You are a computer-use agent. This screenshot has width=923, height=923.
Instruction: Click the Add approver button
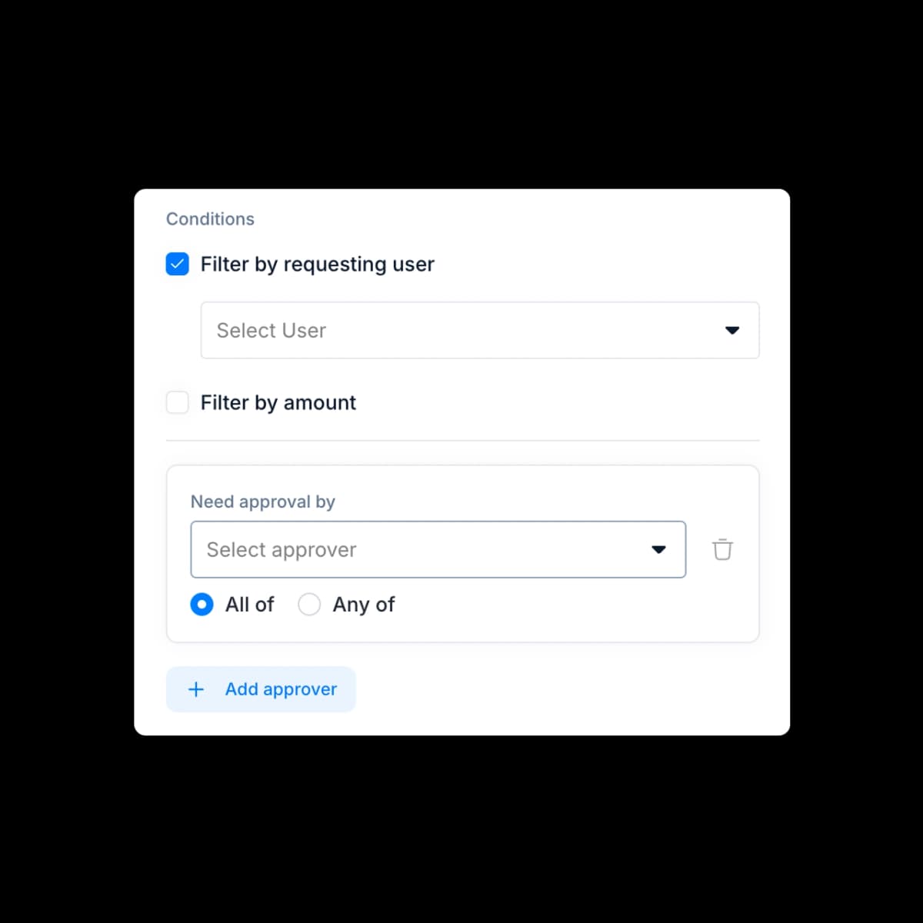pyautogui.click(x=261, y=689)
